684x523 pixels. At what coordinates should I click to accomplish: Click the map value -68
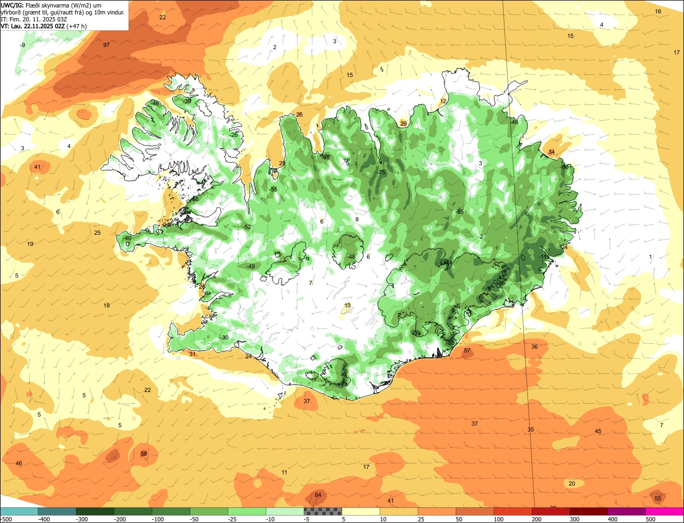point(325,157)
